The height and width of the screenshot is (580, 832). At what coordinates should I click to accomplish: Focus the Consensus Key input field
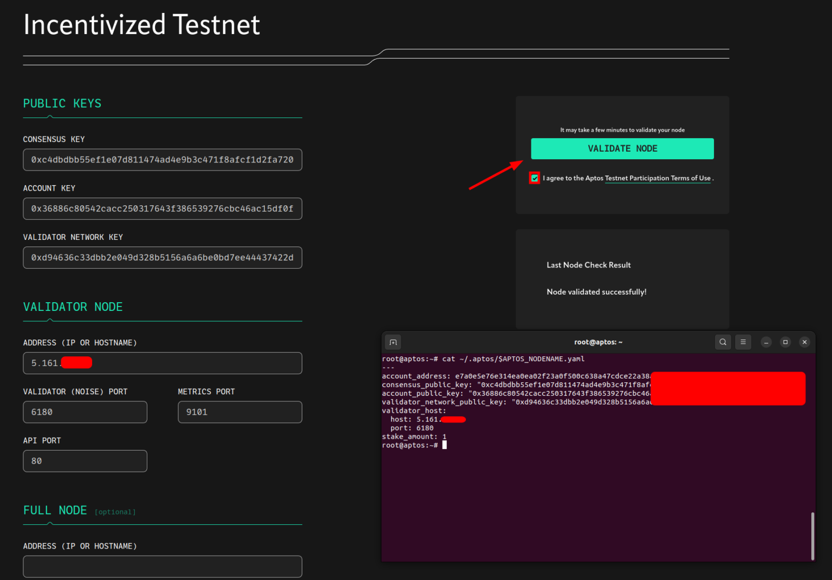click(x=162, y=160)
